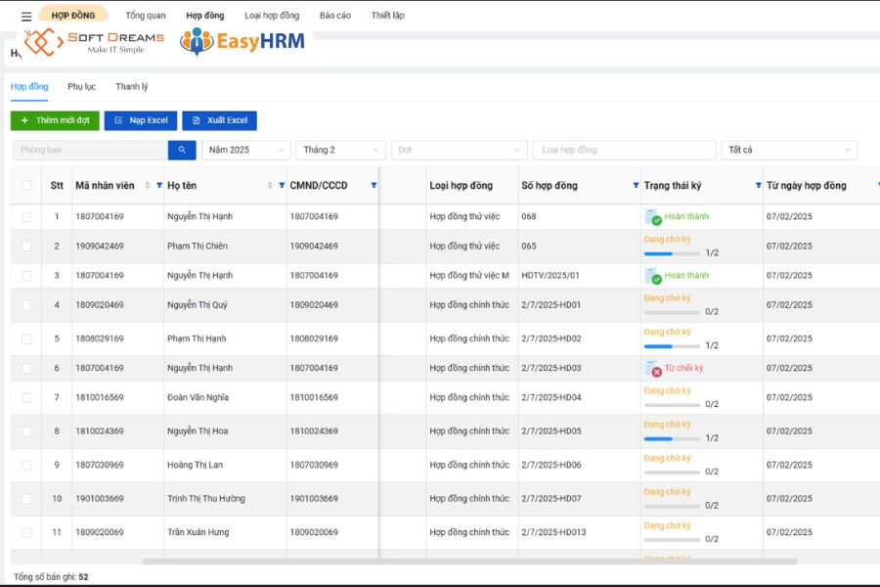Click the Thêm mới đợt button
880x587 pixels.
(x=54, y=120)
